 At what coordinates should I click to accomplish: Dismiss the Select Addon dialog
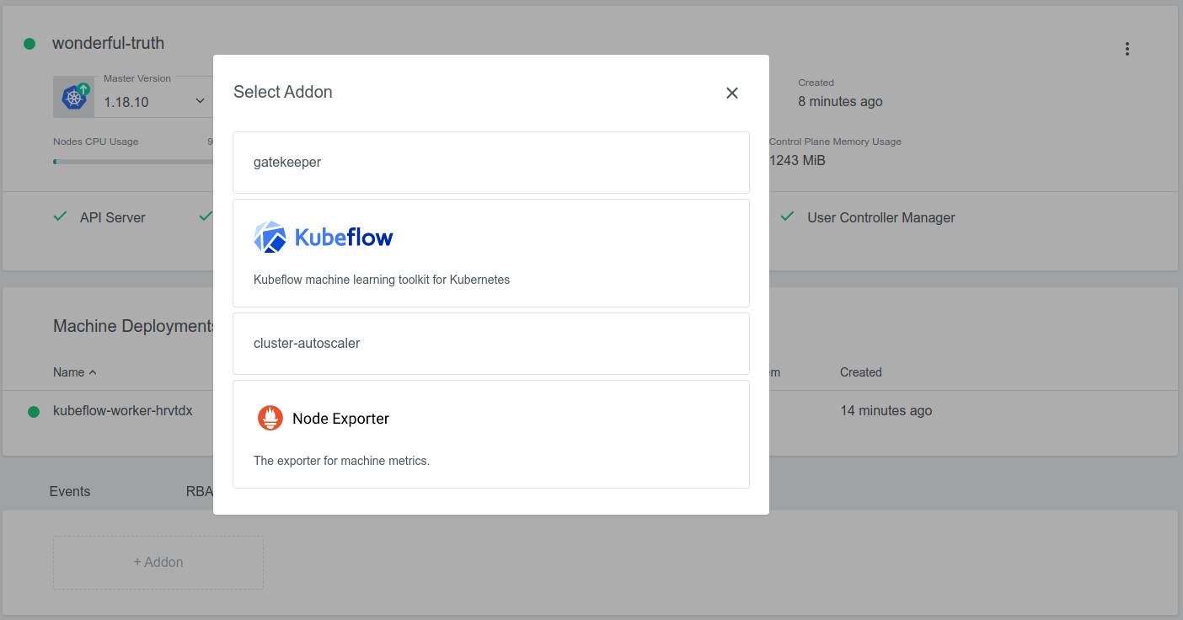pos(731,93)
